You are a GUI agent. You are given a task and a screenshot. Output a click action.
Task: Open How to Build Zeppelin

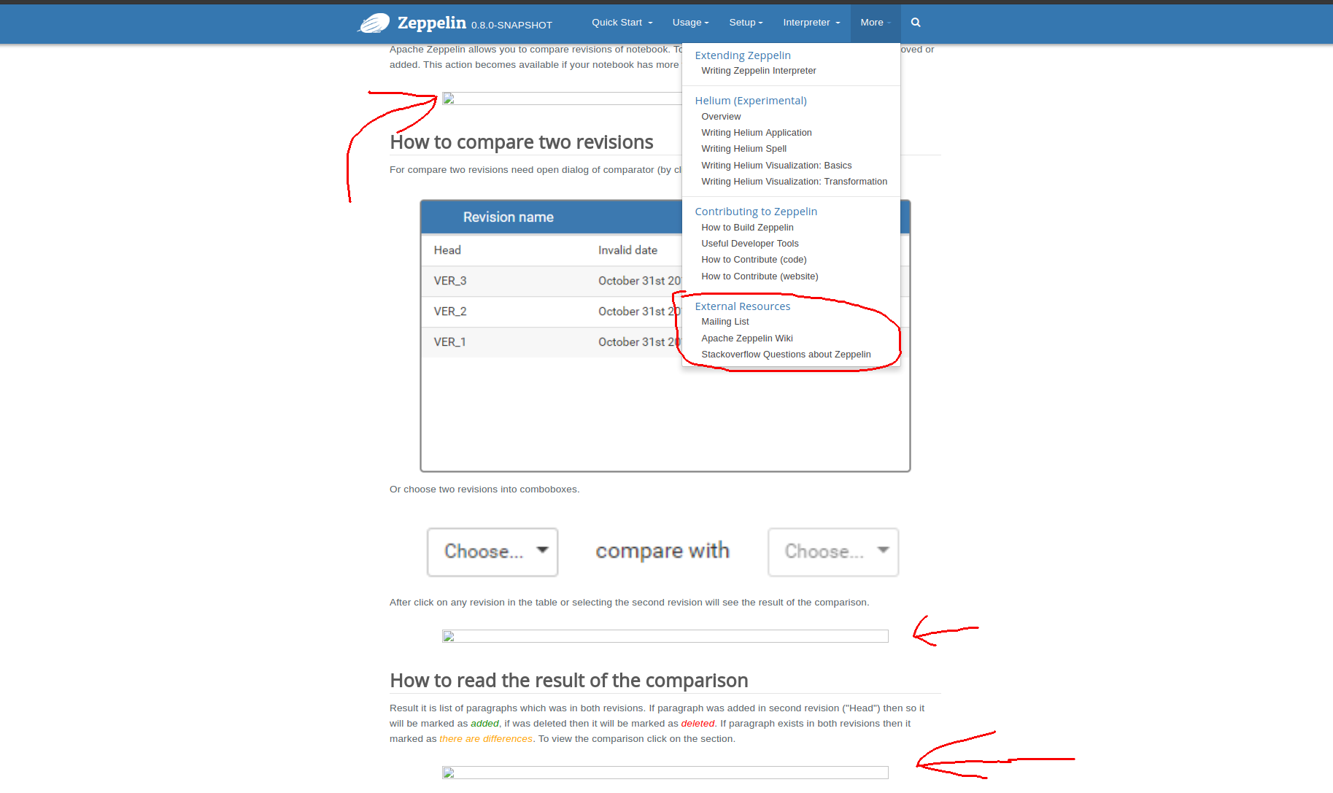tap(747, 228)
